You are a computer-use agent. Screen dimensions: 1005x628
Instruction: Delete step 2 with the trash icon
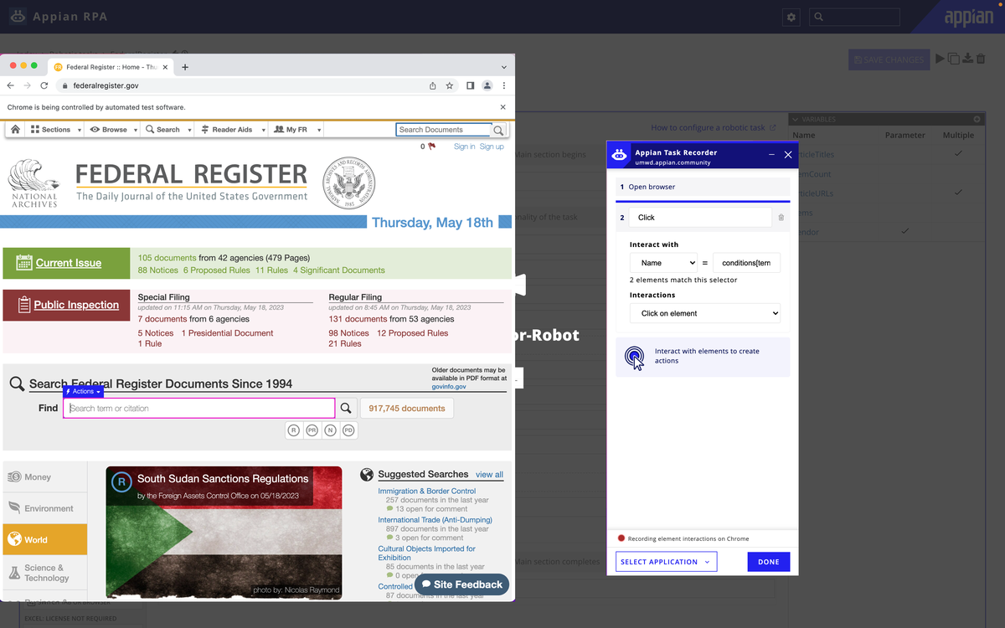[781, 218]
